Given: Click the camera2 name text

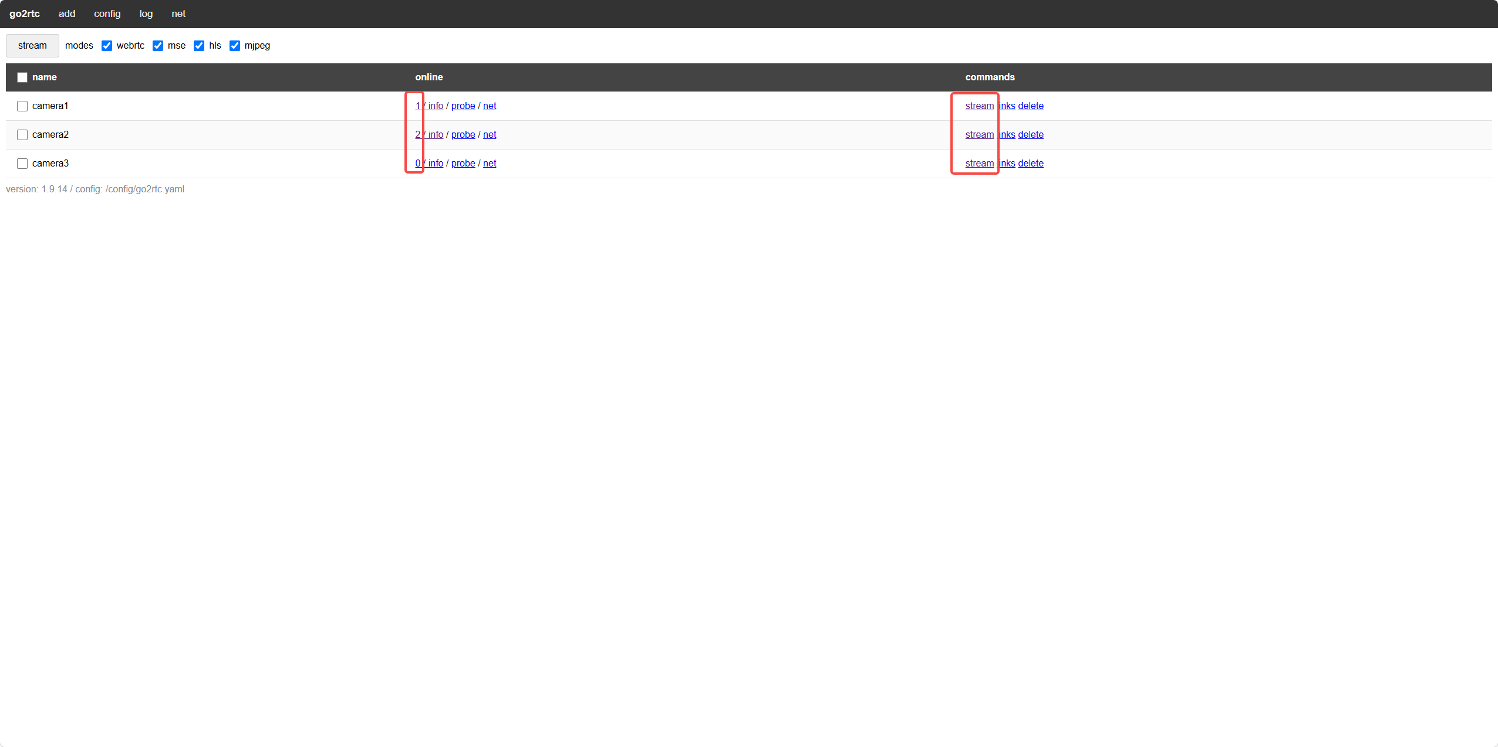Looking at the screenshot, I should click(x=50, y=135).
